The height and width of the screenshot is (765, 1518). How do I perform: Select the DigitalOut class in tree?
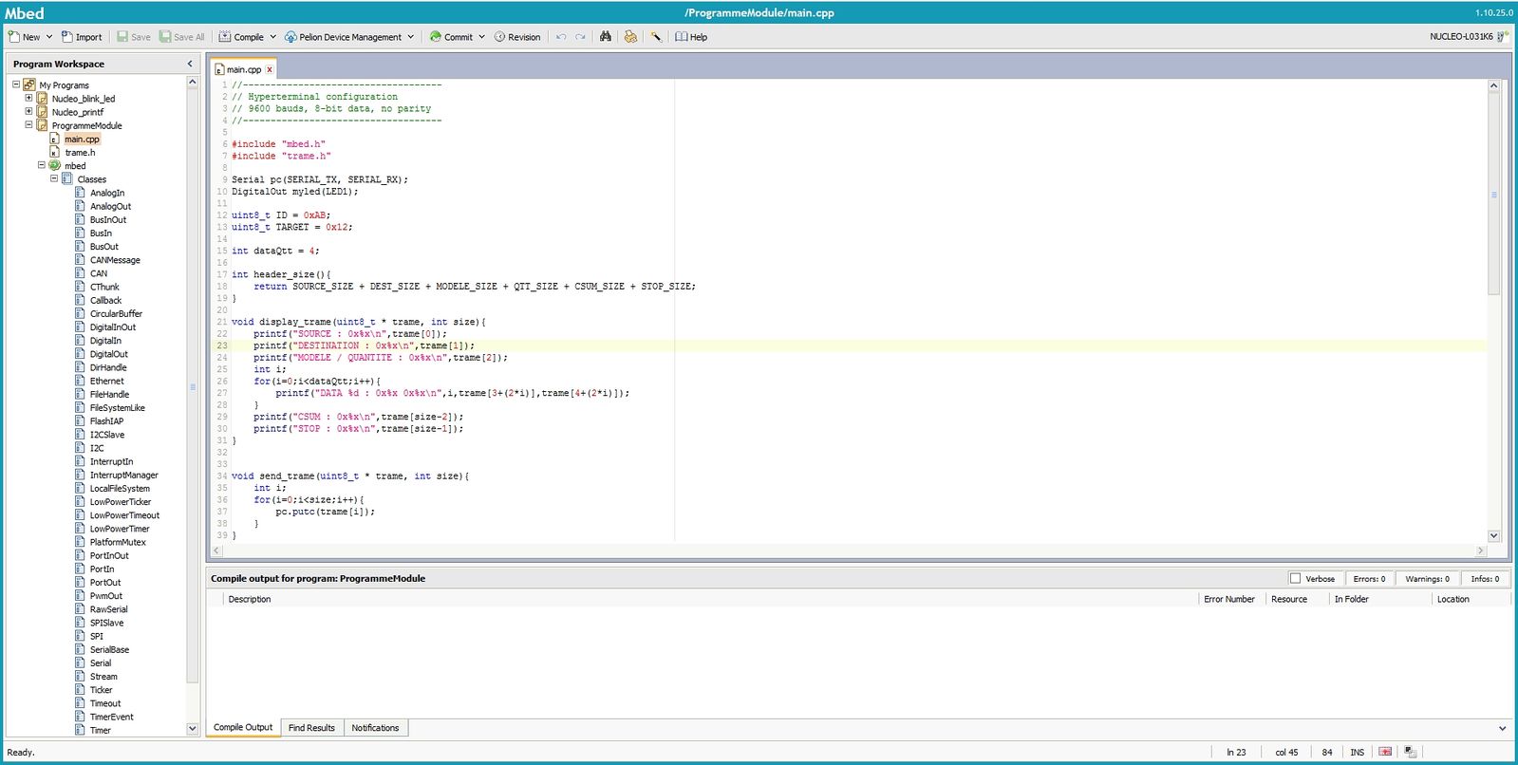109,354
